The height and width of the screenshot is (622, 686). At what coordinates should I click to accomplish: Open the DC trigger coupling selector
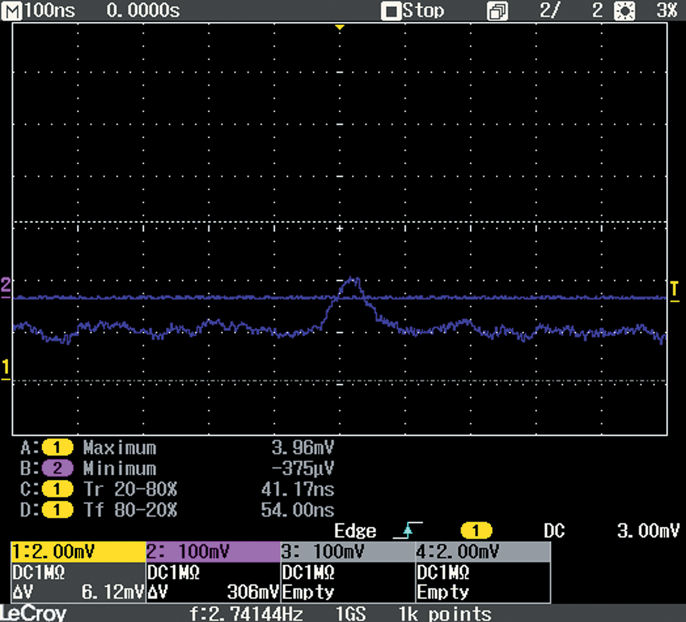coord(554,531)
